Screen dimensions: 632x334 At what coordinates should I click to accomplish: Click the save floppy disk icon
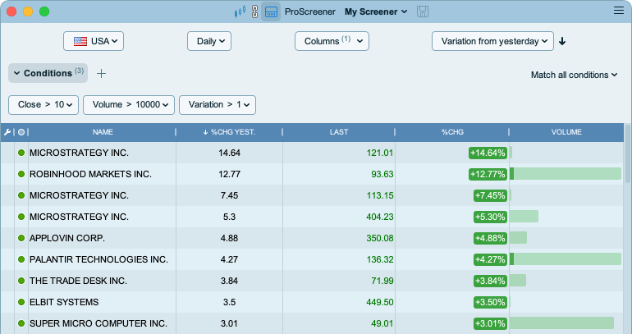(423, 11)
